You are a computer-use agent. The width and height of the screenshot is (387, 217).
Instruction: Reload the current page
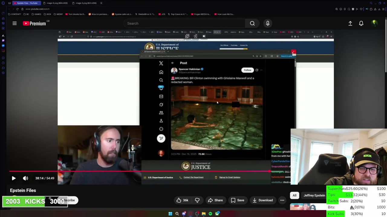tap(17, 9)
